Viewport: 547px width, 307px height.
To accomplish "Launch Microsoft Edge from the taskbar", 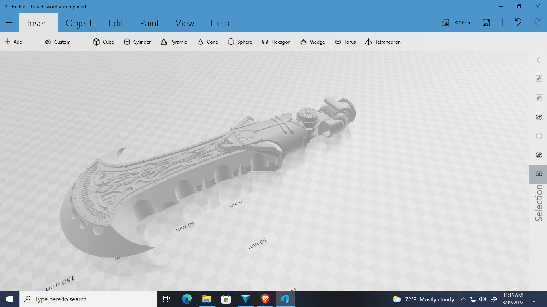I will [x=187, y=299].
